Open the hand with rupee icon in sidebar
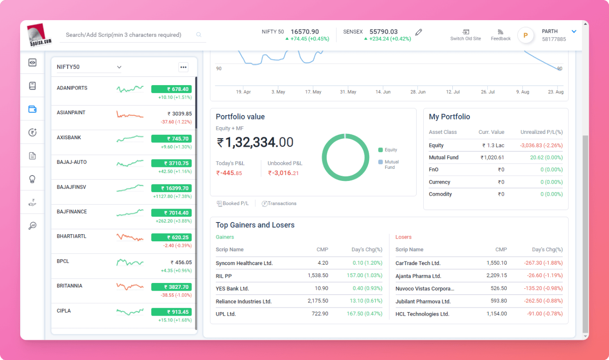Image resolution: width=609 pixels, height=360 pixels. pyautogui.click(x=32, y=202)
